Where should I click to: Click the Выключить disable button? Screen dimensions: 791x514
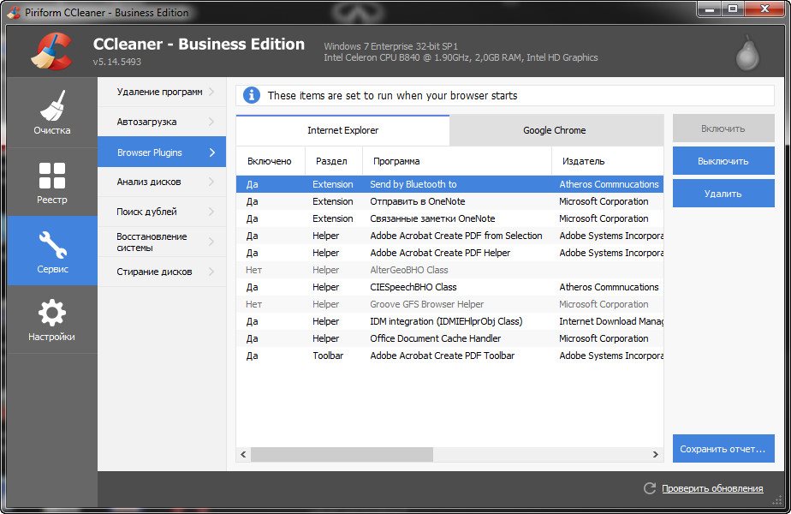[723, 161]
